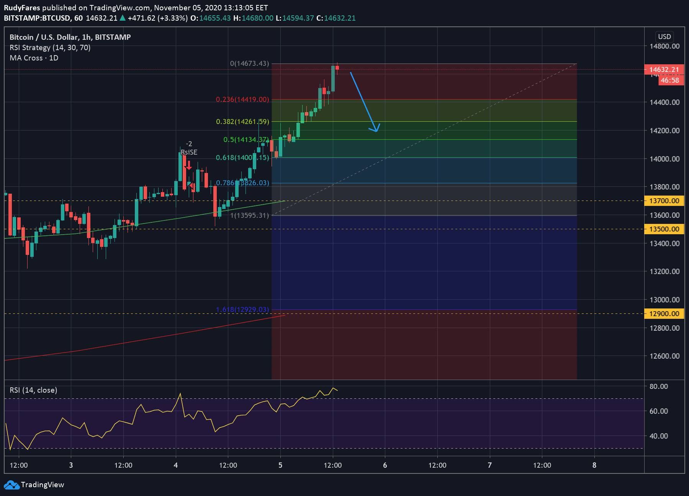Click the green up triangle in header
689x496 pixels.
(x=123, y=18)
